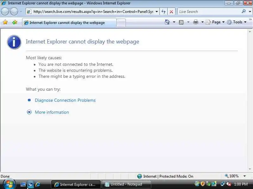Minimize the Internet Explorer window
This screenshot has height=189, width=253.
pos(229,3)
